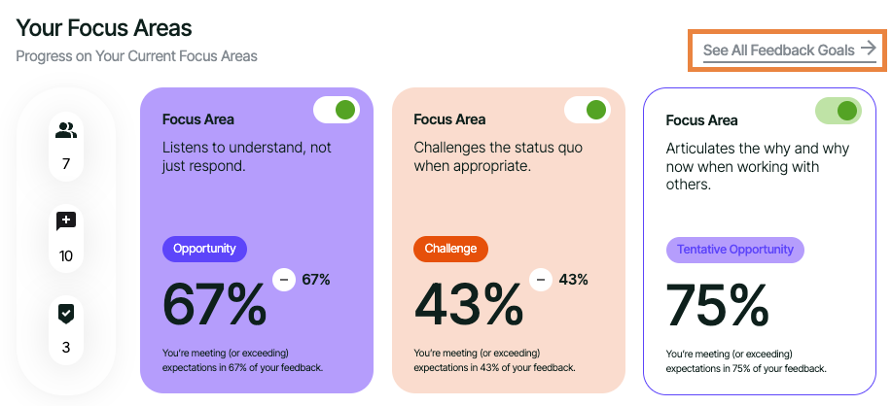This screenshot has width=892, height=406.
Task: Click the large 75% progress figure
Action: (x=718, y=304)
